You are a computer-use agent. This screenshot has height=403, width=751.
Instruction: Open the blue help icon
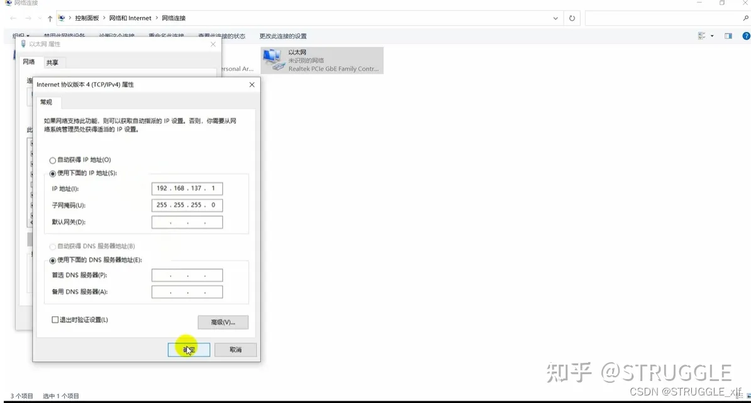[x=746, y=36]
